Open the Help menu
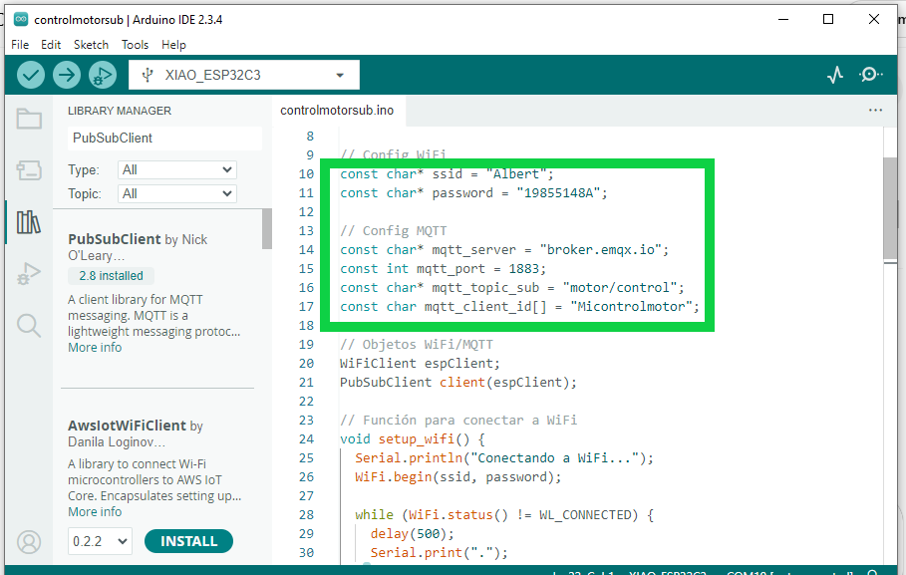 (x=173, y=45)
